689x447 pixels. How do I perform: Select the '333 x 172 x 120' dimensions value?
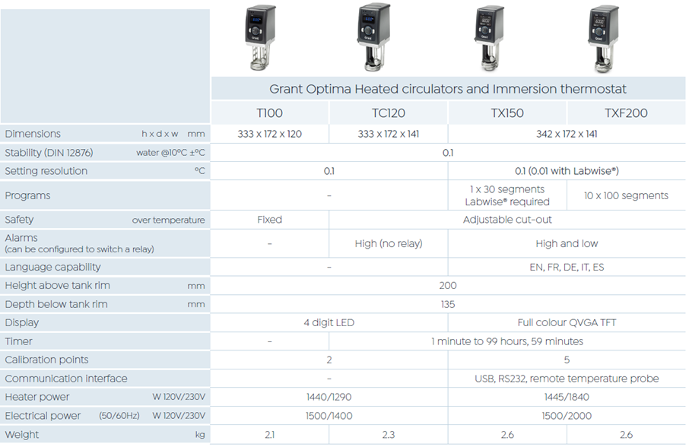(269, 134)
